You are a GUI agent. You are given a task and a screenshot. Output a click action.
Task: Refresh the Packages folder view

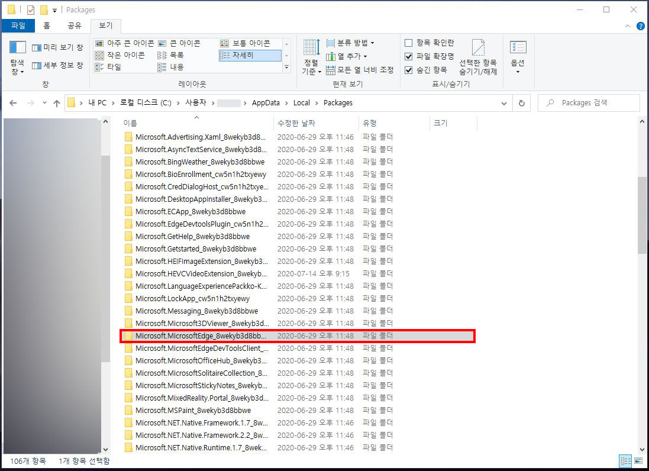click(522, 103)
